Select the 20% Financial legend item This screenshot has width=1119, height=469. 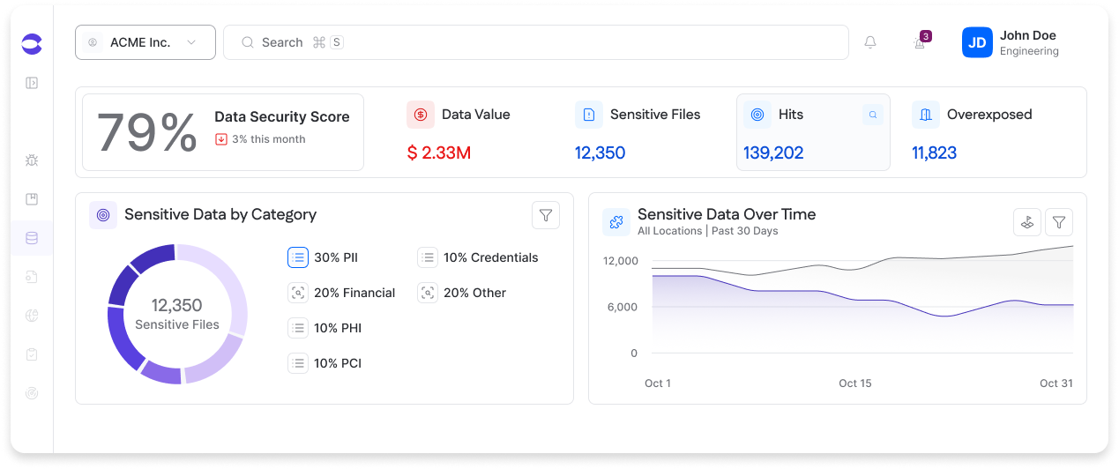tap(341, 293)
